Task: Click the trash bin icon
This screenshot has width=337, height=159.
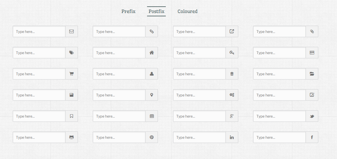Action: [x=232, y=74]
